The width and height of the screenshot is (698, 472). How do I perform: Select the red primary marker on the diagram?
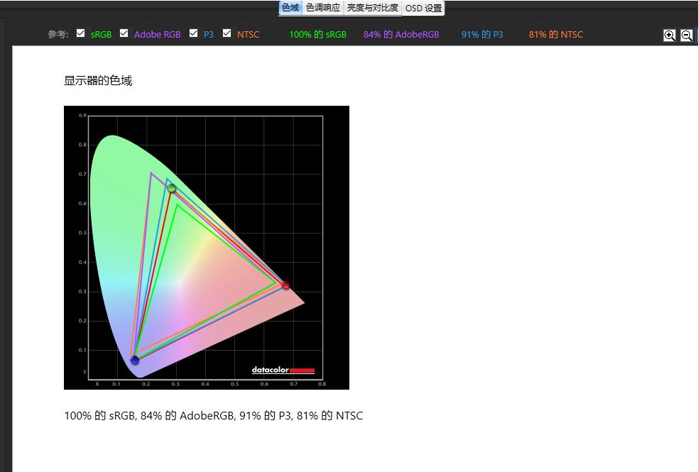tap(285, 285)
